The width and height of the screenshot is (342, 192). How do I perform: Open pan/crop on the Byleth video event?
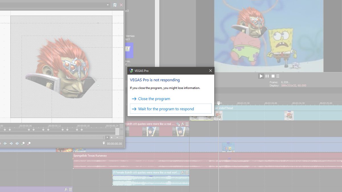[x=178, y=124]
